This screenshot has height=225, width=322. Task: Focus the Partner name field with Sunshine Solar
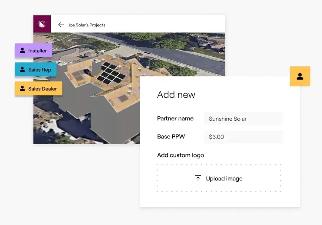point(243,119)
